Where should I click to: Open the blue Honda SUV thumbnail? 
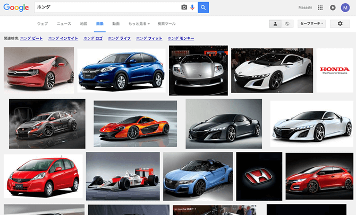pos(121,70)
